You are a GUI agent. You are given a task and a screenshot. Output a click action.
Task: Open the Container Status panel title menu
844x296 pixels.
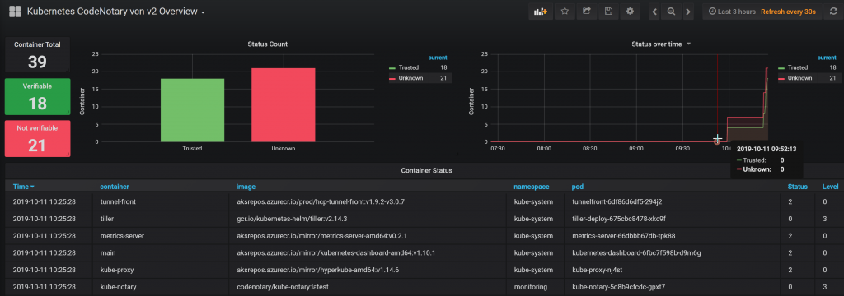pos(426,170)
